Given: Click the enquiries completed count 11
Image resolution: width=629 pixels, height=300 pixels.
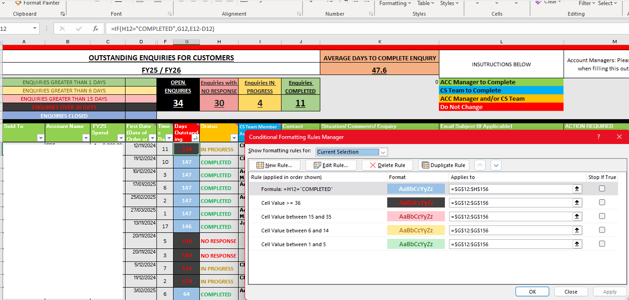Looking at the screenshot, I should point(300,103).
